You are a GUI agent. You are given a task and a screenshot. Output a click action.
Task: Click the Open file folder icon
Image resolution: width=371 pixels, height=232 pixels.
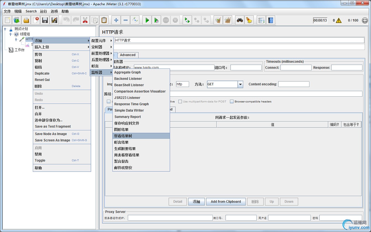coord(26,20)
